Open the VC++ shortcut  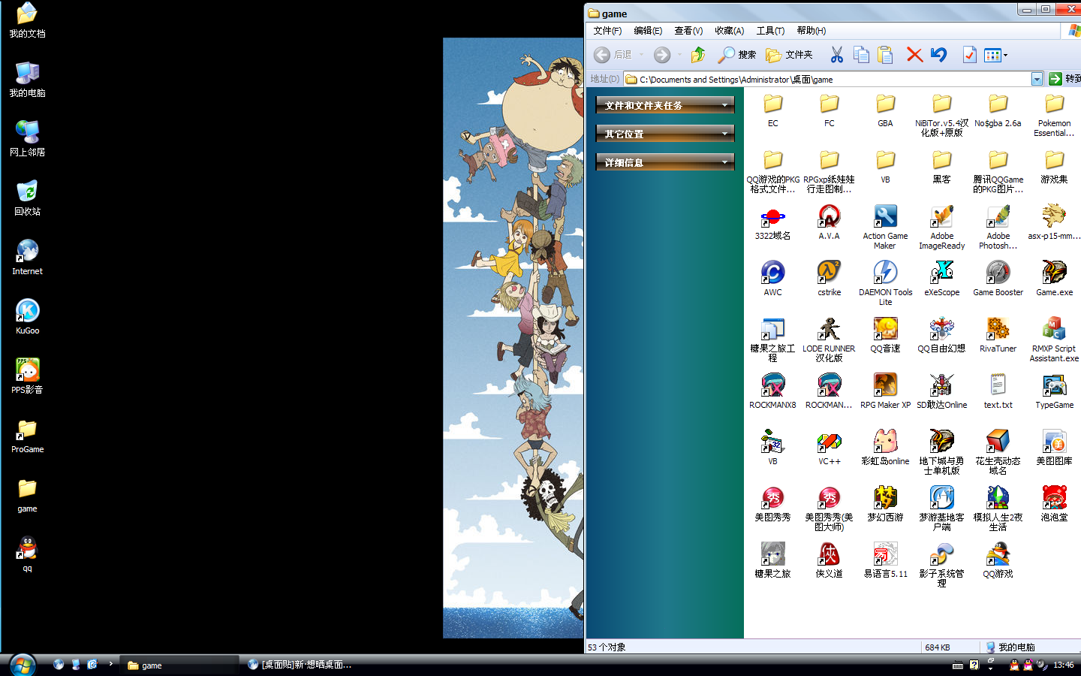pos(829,447)
